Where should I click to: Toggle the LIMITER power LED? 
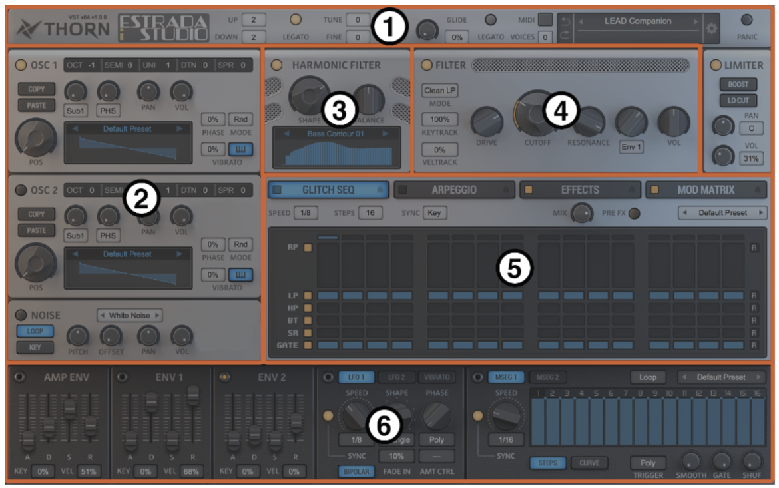[x=715, y=65]
